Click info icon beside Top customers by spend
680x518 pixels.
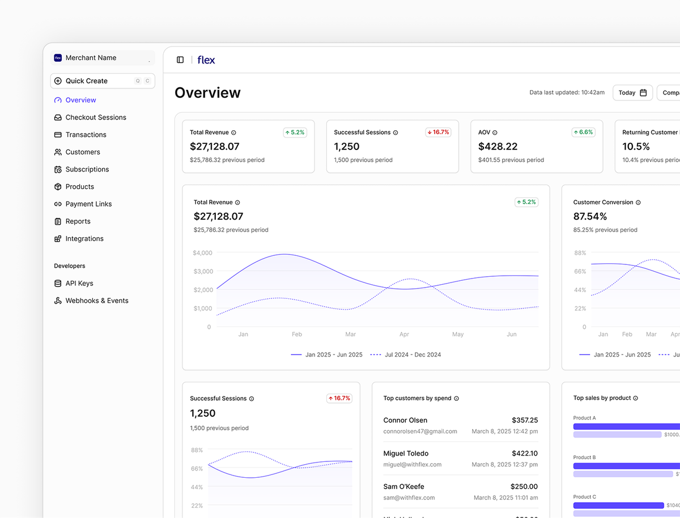pos(456,399)
